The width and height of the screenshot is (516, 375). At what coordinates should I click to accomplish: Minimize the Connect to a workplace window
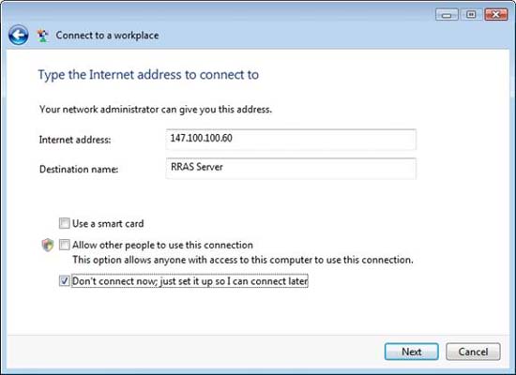click(x=447, y=14)
